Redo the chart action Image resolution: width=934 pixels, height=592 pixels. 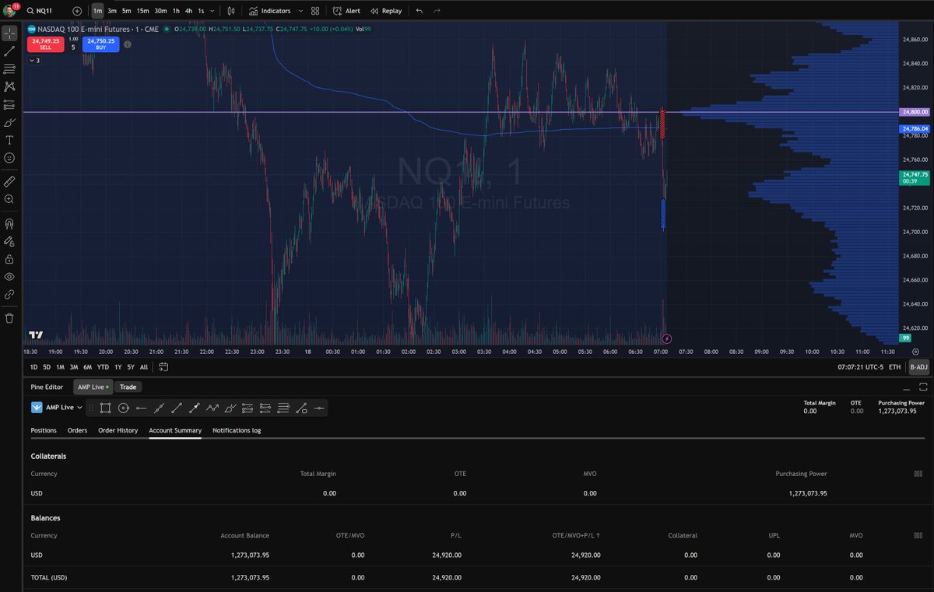pos(436,11)
